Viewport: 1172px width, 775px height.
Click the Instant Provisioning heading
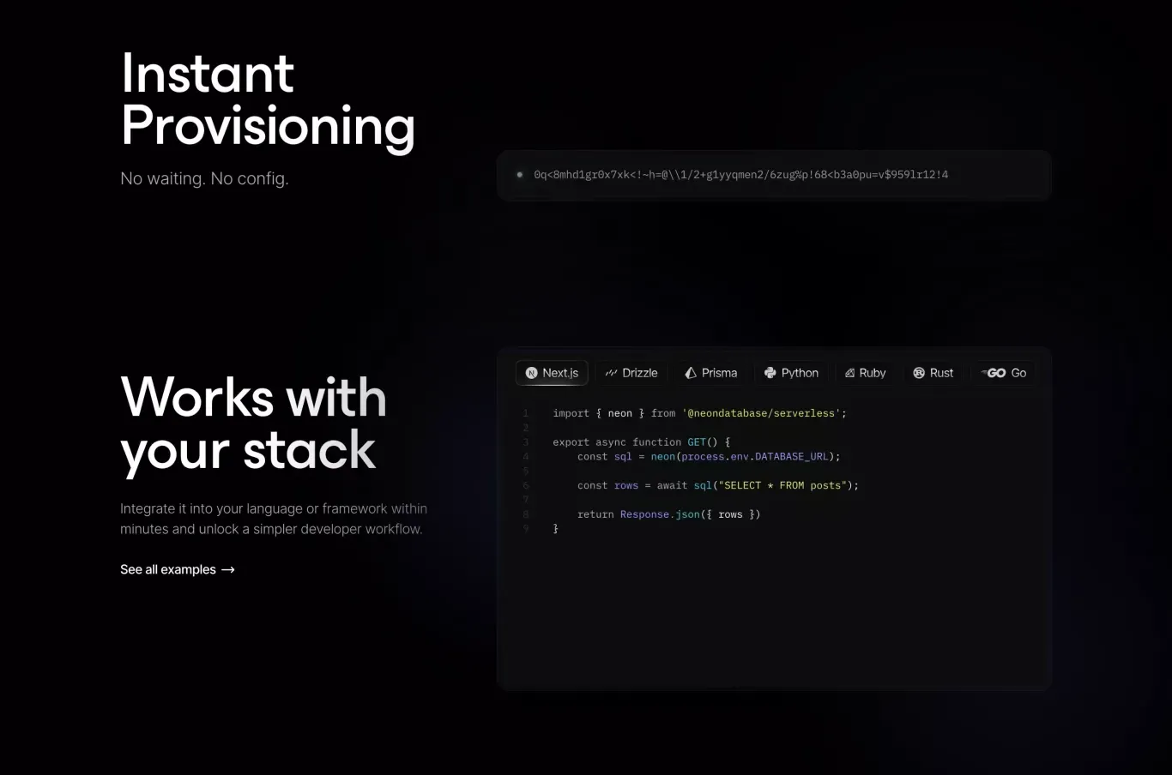[268, 99]
